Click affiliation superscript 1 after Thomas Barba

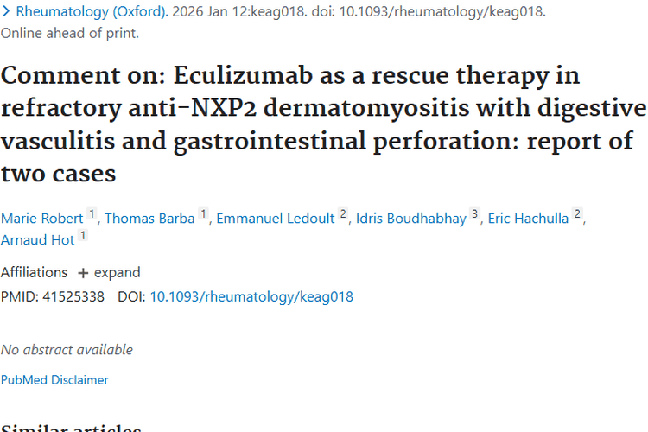(x=204, y=215)
